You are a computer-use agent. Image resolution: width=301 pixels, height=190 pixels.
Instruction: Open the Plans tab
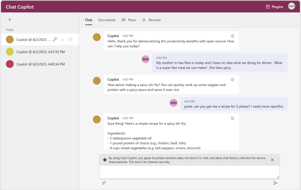click(x=129, y=20)
